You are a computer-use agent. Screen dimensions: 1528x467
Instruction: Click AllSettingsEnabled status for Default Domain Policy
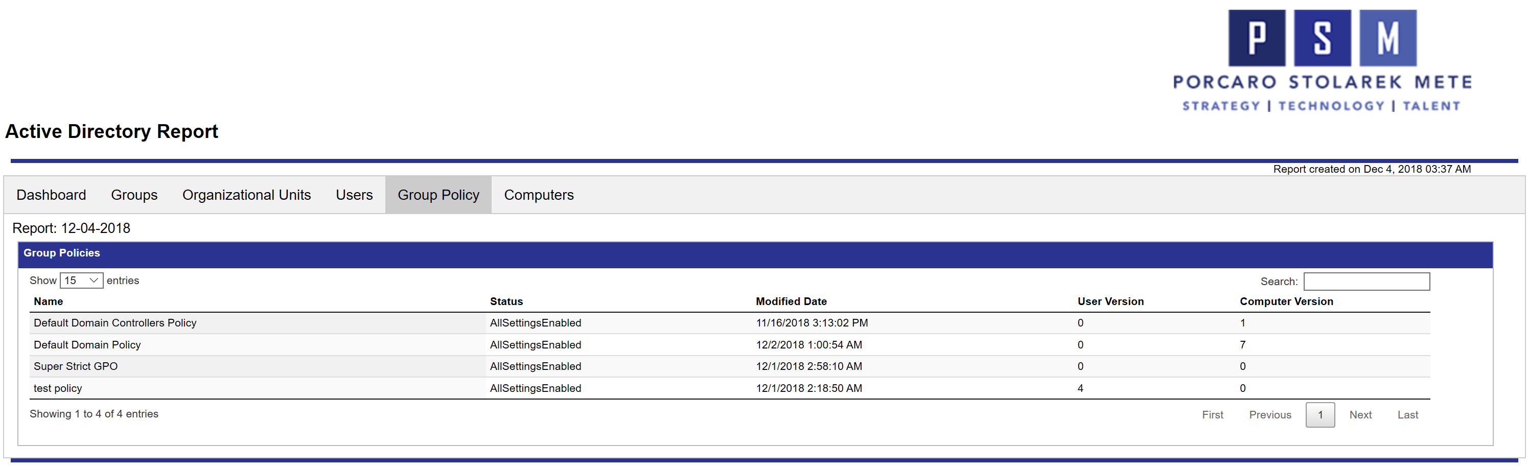pos(536,345)
